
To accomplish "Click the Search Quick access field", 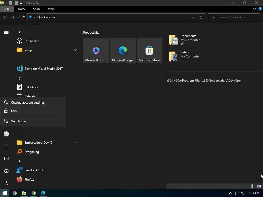I will 234,17.
